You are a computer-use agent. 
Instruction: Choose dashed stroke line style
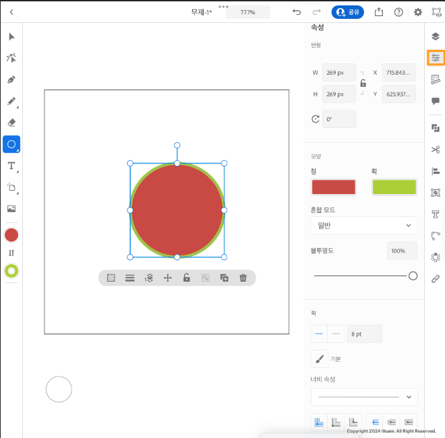click(x=336, y=334)
